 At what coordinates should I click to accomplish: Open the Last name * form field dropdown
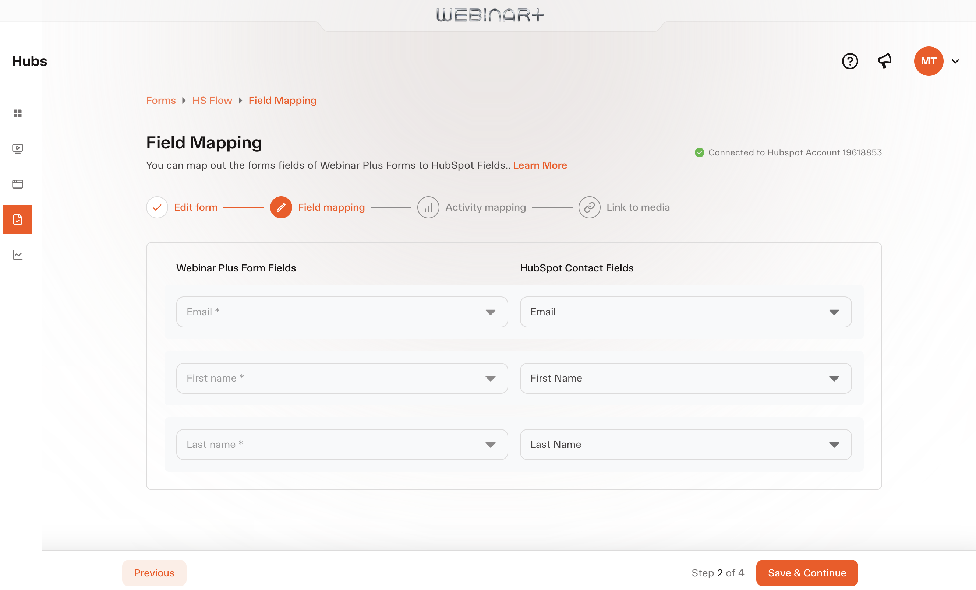coord(342,445)
